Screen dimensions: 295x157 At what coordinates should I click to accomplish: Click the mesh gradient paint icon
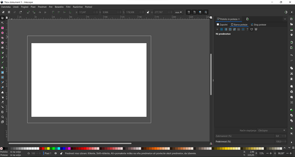click(235, 29)
